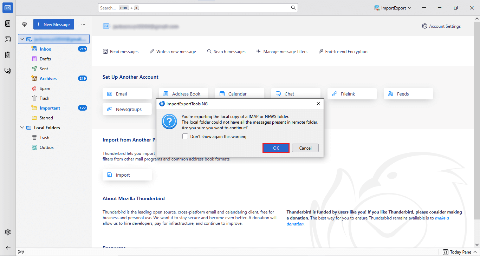Select the Mail space icon at top left
The image size is (480, 256).
click(x=8, y=7)
